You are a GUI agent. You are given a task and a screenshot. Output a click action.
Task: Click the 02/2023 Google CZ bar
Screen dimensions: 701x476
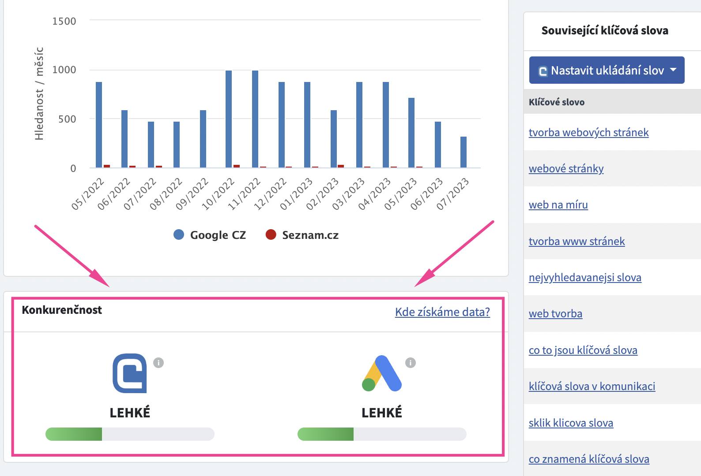(334, 139)
